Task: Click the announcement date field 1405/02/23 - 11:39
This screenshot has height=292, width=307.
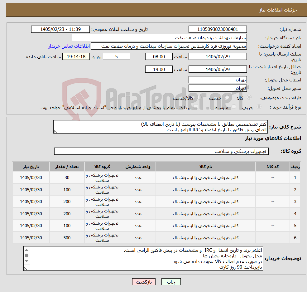Action: pos(60,29)
